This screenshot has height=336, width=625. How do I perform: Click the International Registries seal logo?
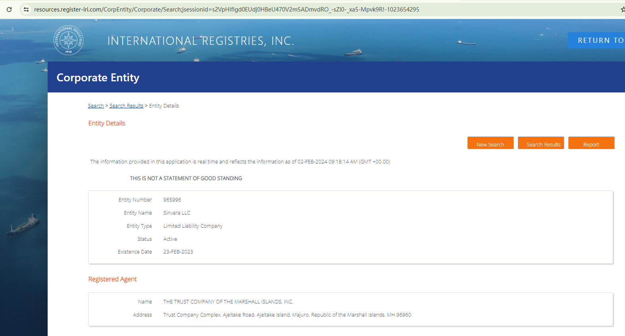pyautogui.click(x=69, y=40)
